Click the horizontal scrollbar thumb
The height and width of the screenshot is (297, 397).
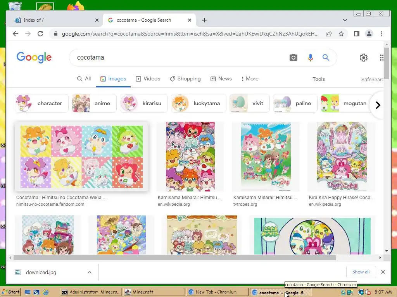coord(175,258)
